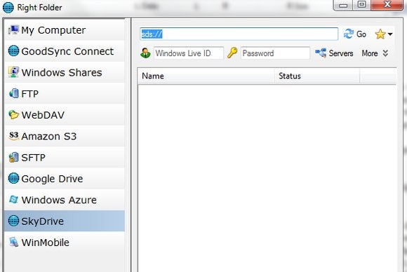This screenshot has width=407, height=272.
Task: Click the green user account icon
Action: pos(145,53)
